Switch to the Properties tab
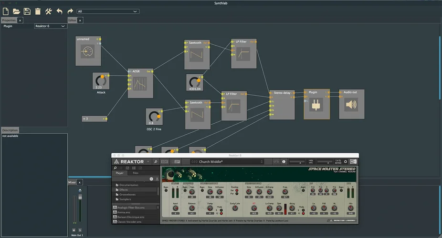Screen dimensions: 442x238 click(9, 20)
